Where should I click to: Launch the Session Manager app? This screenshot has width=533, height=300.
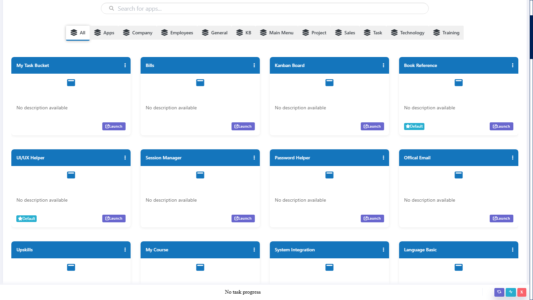243,218
